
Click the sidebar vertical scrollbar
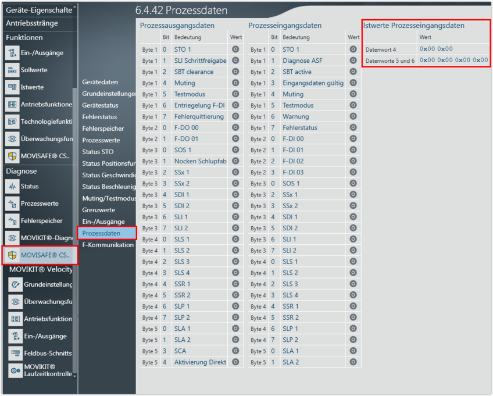pos(74,174)
